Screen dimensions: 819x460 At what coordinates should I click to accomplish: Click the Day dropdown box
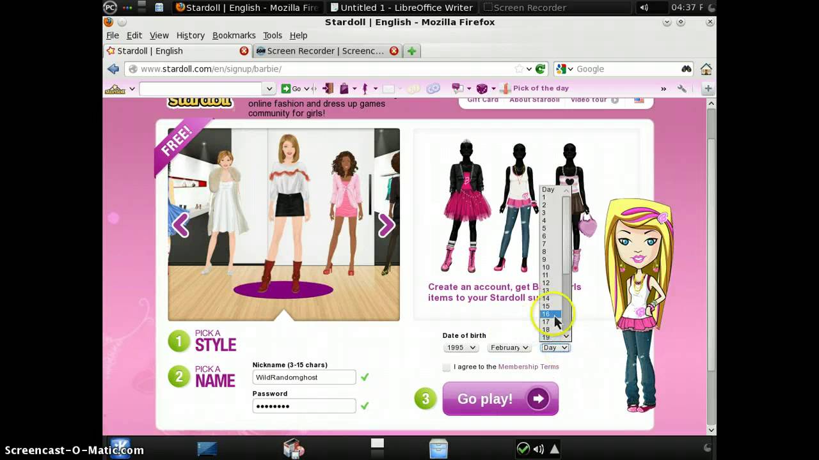coord(555,348)
